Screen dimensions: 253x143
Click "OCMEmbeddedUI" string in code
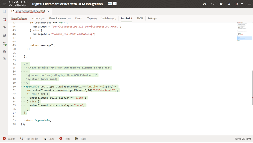click(104, 90)
